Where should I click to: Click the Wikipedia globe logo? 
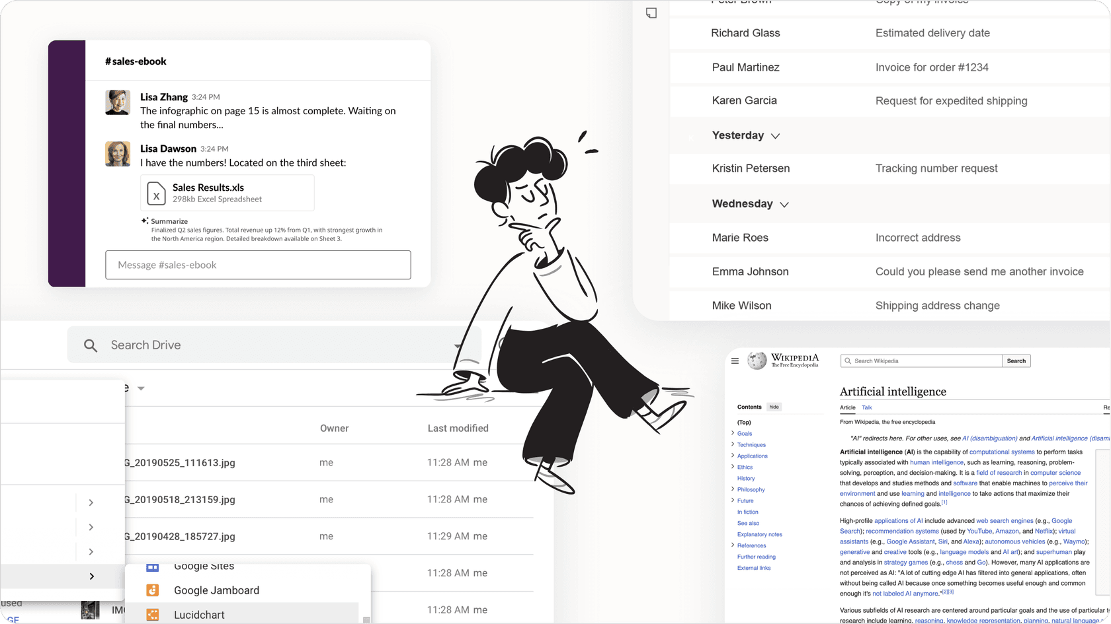757,361
